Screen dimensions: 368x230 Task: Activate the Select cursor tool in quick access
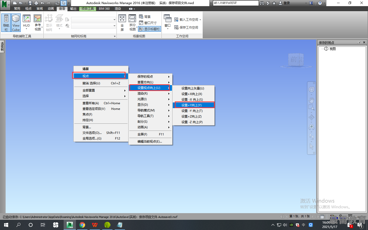tap(64, 3)
